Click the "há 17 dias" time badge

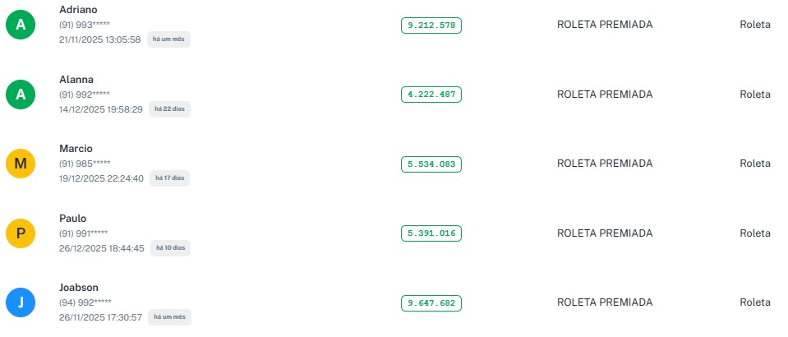(x=170, y=178)
